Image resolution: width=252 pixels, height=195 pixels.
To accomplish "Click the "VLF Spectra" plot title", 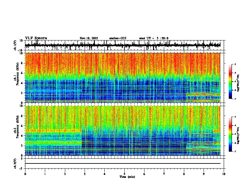I will 36,38.
